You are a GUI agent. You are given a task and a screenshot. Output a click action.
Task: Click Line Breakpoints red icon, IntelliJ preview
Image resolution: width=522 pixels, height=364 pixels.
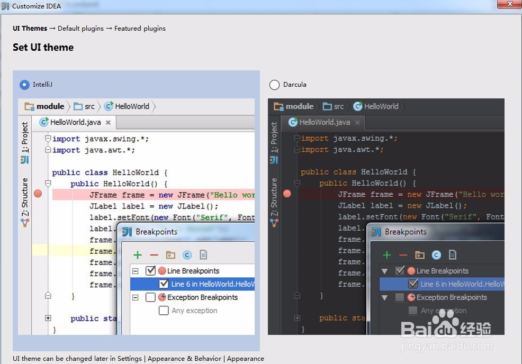(162, 271)
